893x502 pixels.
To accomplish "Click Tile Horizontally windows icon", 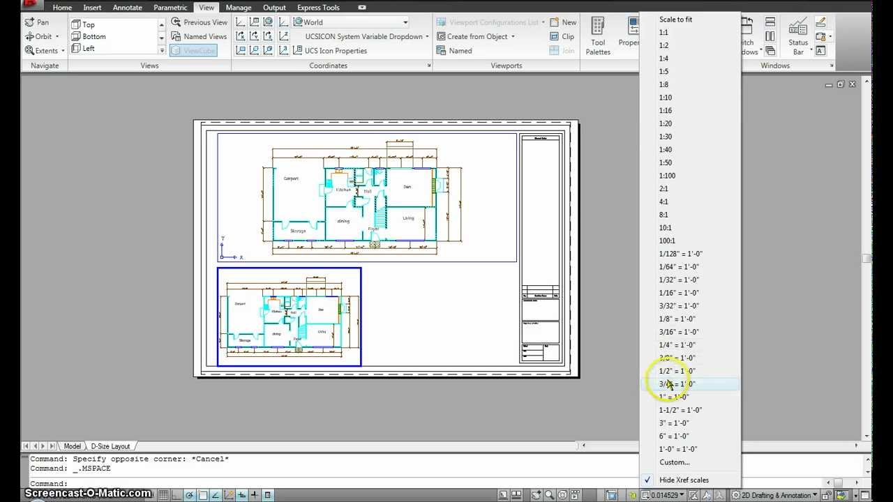I will tap(770, 22).
